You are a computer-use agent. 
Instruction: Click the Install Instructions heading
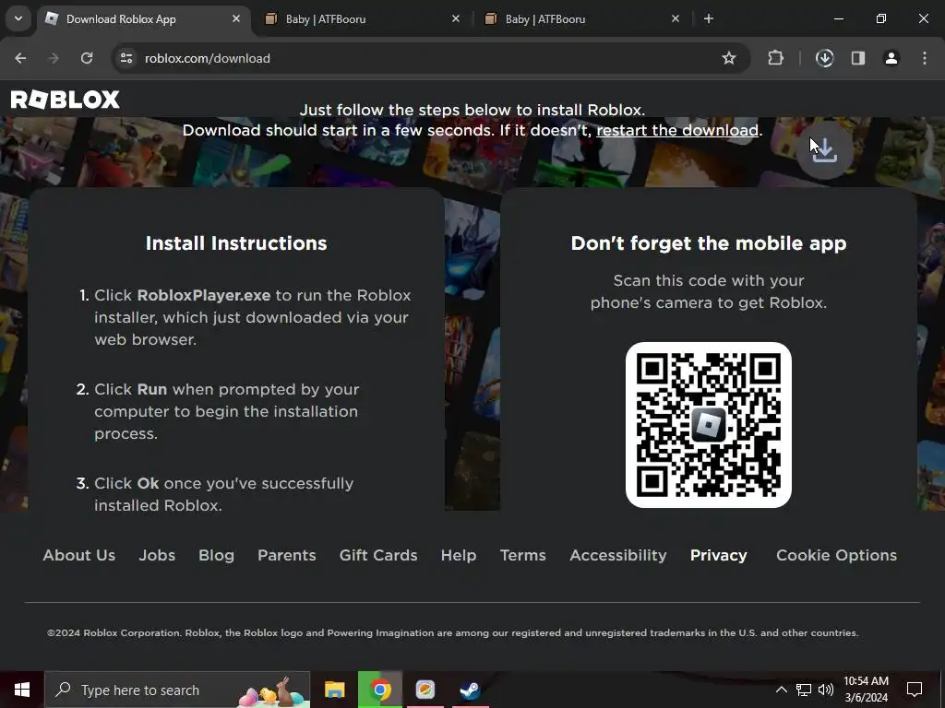[x=236, y=243]
